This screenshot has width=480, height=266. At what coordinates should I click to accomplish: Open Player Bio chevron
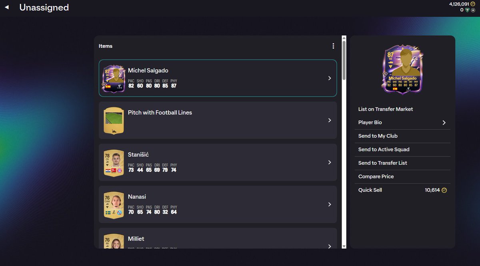(444, 123)
